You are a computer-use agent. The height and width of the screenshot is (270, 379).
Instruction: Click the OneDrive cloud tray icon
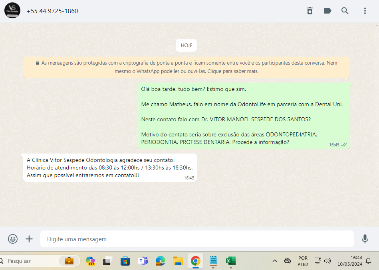288,261
